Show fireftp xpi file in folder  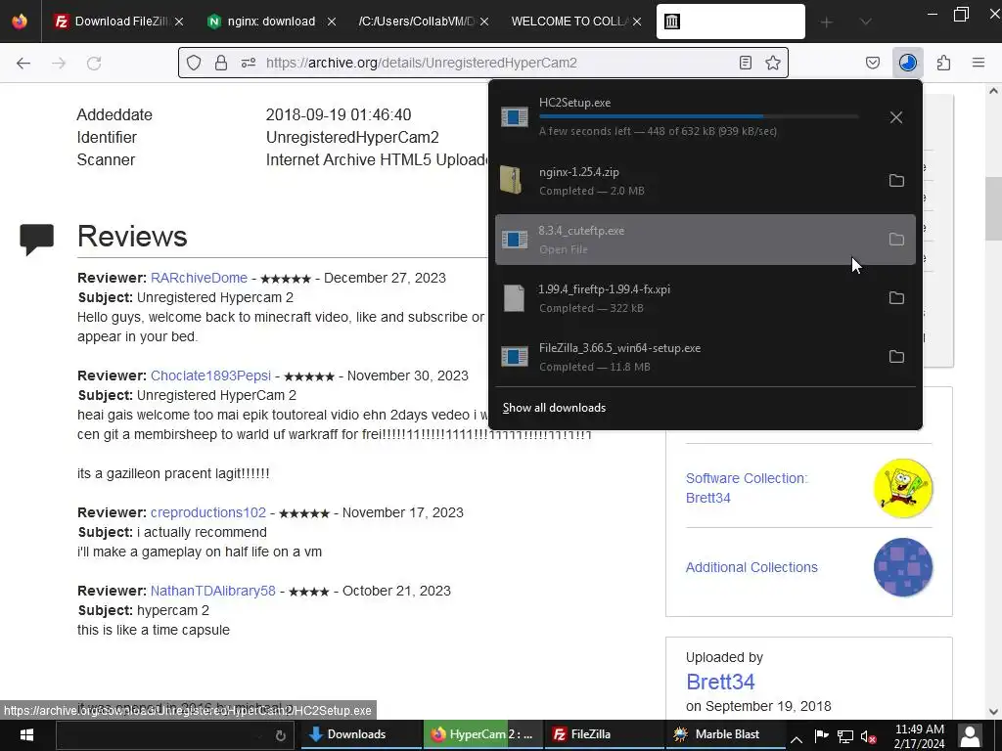click(x=896, y=298)
